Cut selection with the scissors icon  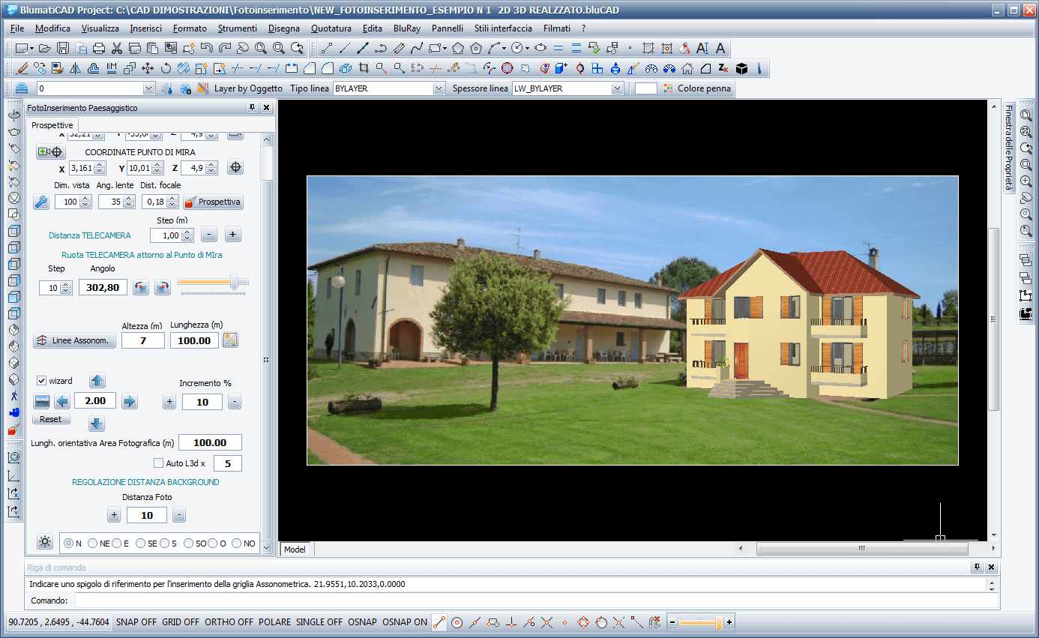click(117, 49)
